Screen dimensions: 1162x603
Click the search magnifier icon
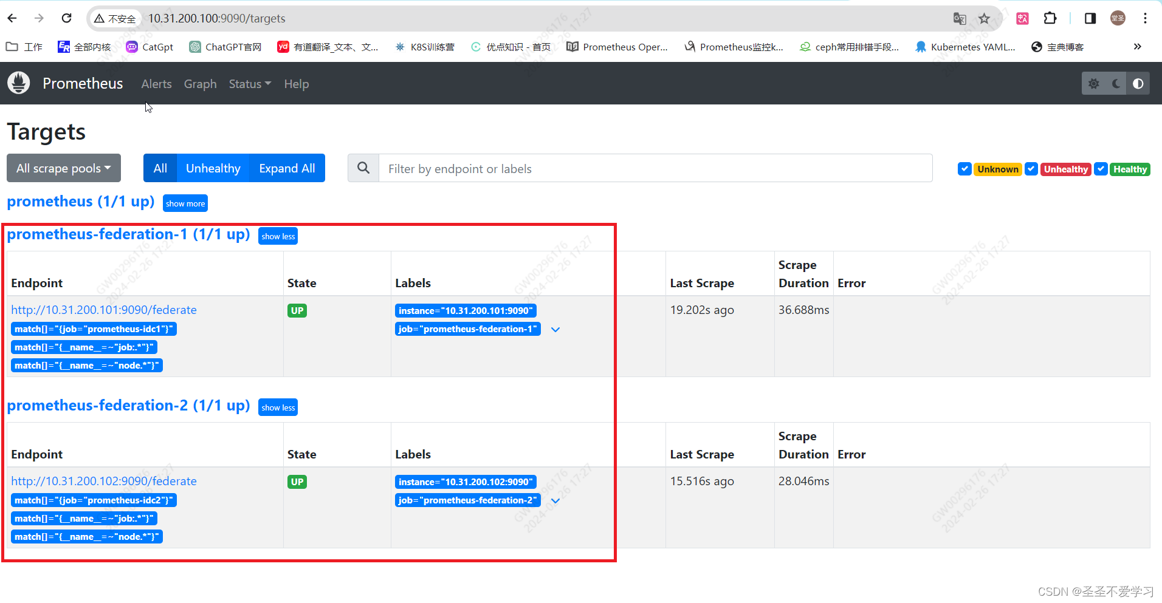(x=363, y=168)
